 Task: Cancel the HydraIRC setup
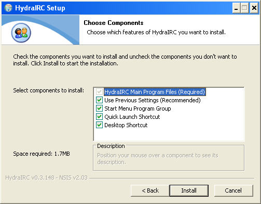pos(233,191)
